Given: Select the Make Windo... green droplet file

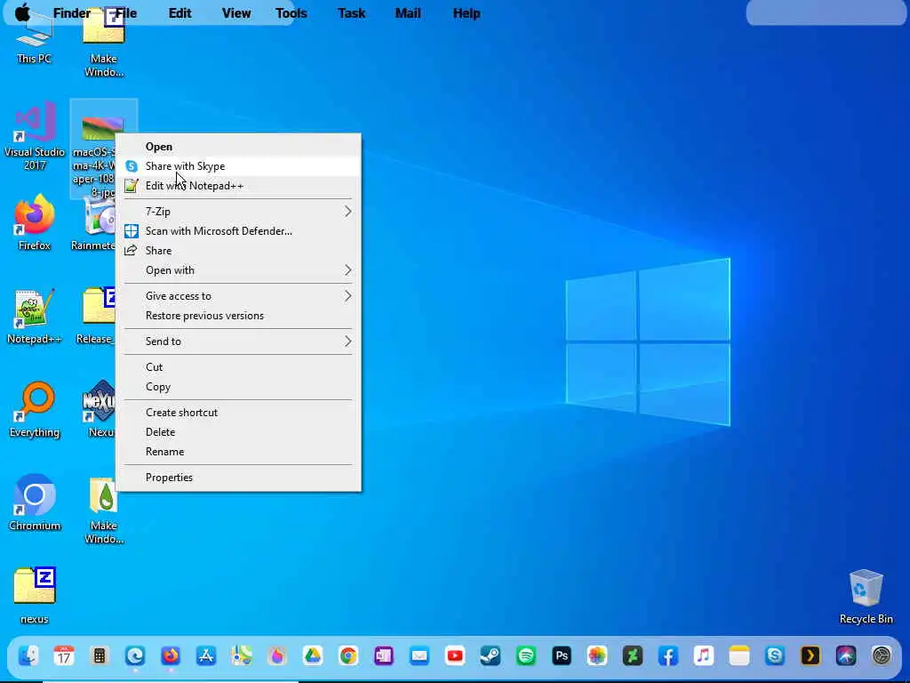Looking at the screenshot, I should click(103, 510).
